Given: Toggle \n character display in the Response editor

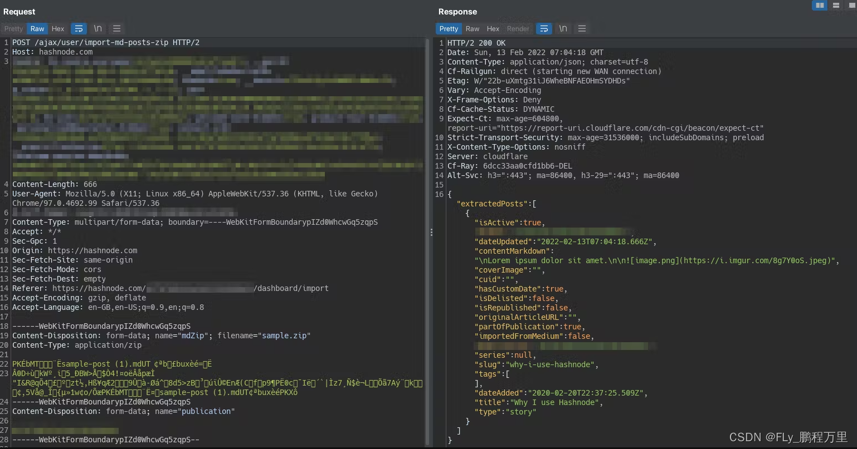Looking at the screenshot, I should [x=563, y=28].
